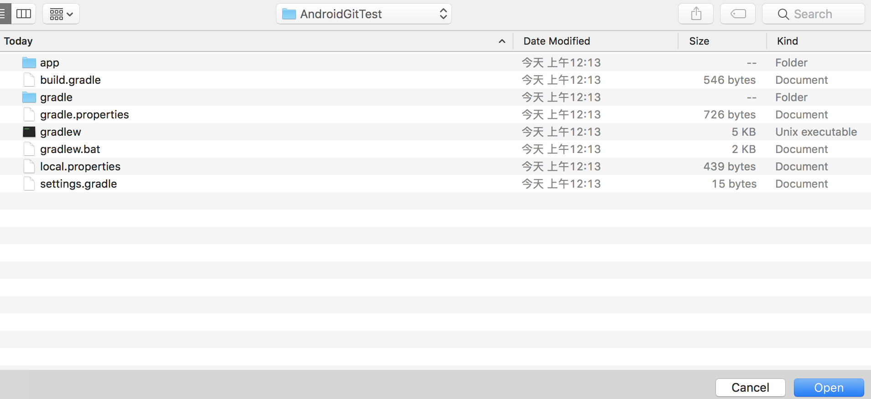871x399 pixels.
Task: Switch to column view icon
Action: [23, 14]
